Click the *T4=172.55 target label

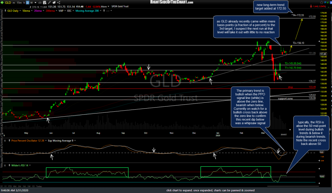pyautogui.click(x=297, y=15)
